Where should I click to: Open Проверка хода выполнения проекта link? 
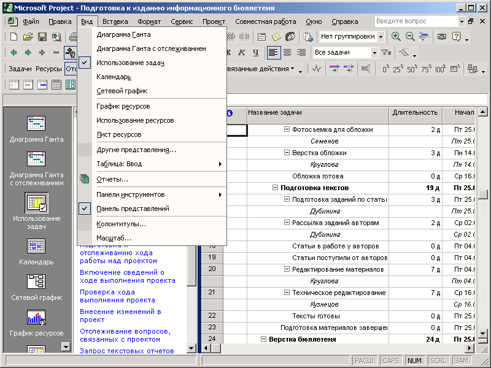[117, 296]
